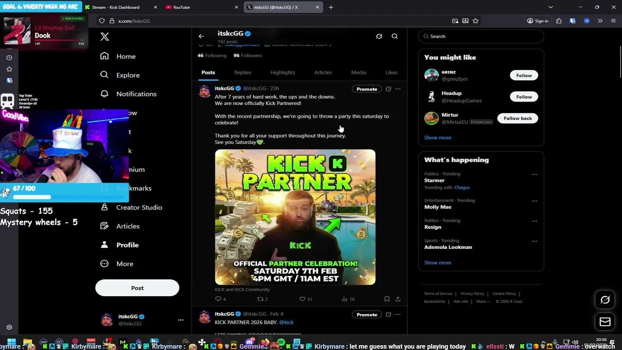Click the X logo in the sidebar
The height and width of the screenshot is (350, 622).
click(104, 36)
